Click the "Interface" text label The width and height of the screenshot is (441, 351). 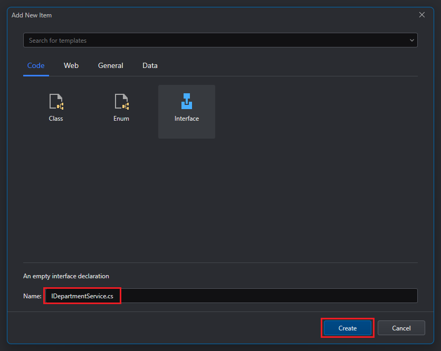pos(187,119)
